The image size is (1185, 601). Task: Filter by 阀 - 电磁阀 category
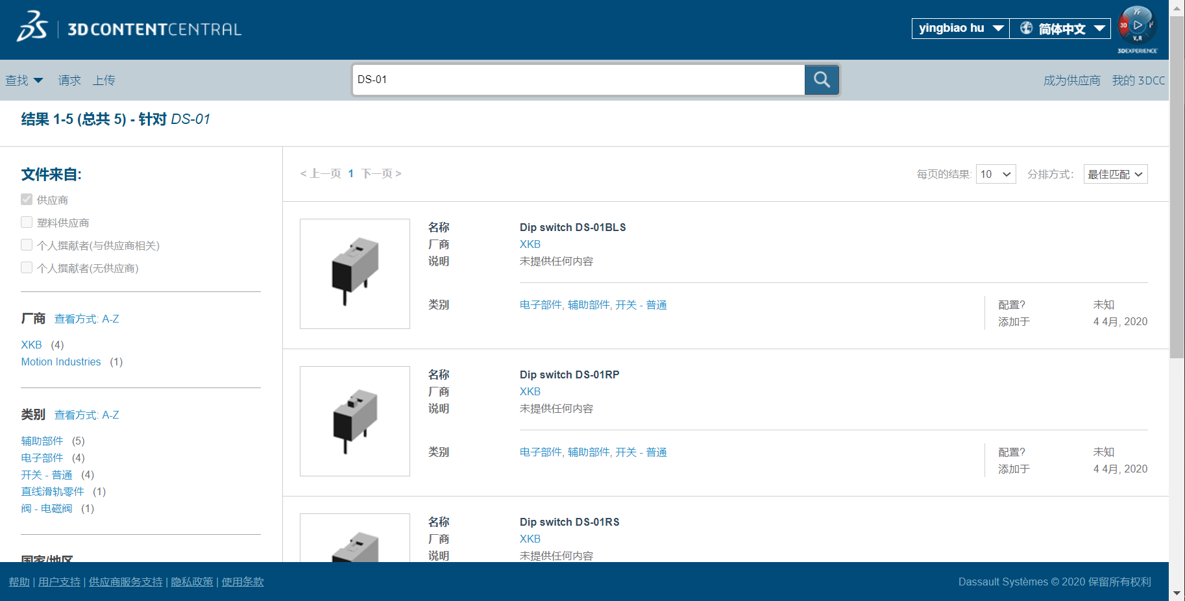click(47, 508)
